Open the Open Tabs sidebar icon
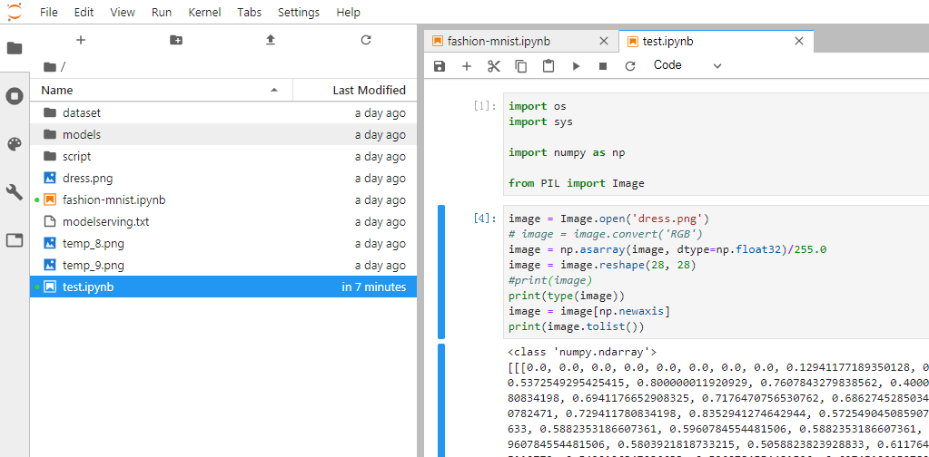Image resolution: width=929 pixels, height=457 pixels. [x=15, y=240]
